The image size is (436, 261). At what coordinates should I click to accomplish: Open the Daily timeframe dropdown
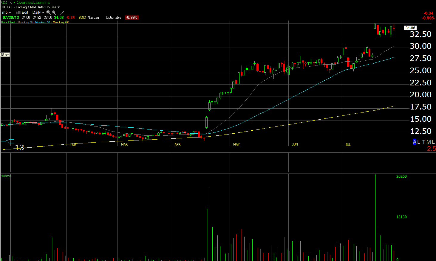(38, 12)
